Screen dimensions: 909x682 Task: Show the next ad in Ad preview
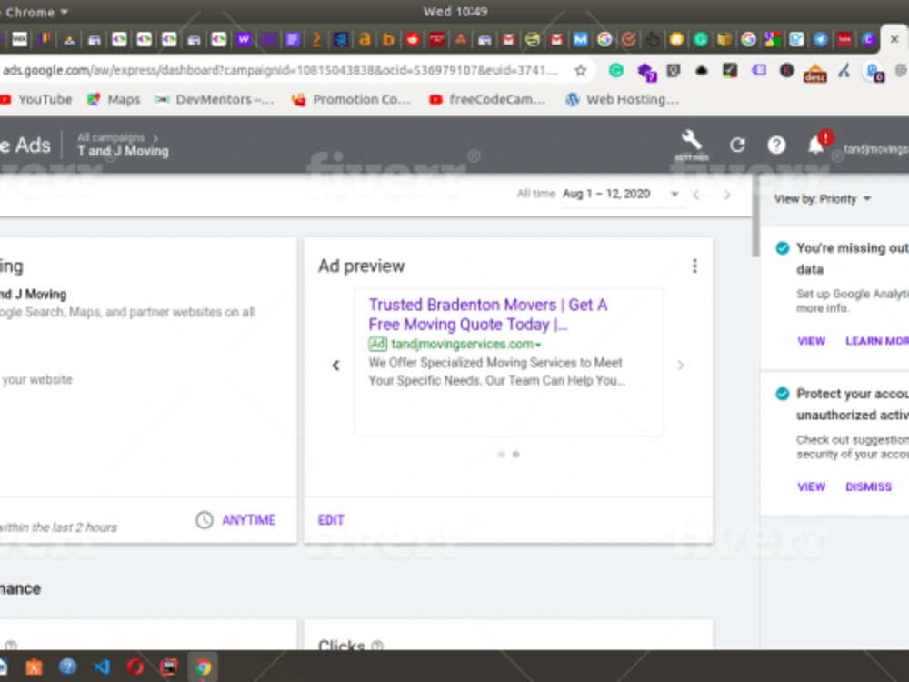681,366
